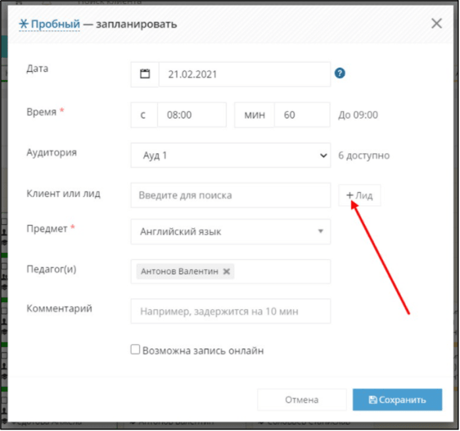The width and height of the screenshot is (460, 431).
Task: Focus the date field showing 21.02.2021
Action: point(244,74)
